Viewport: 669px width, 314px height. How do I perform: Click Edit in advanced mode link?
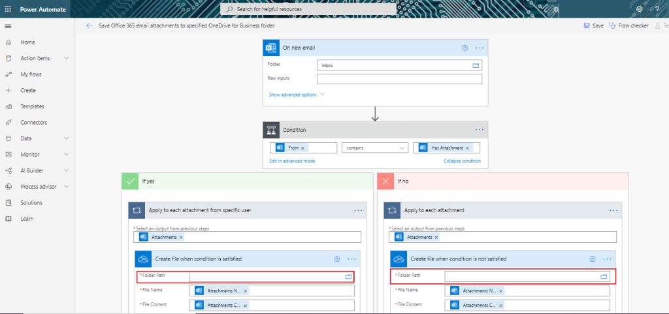[292, 161]
